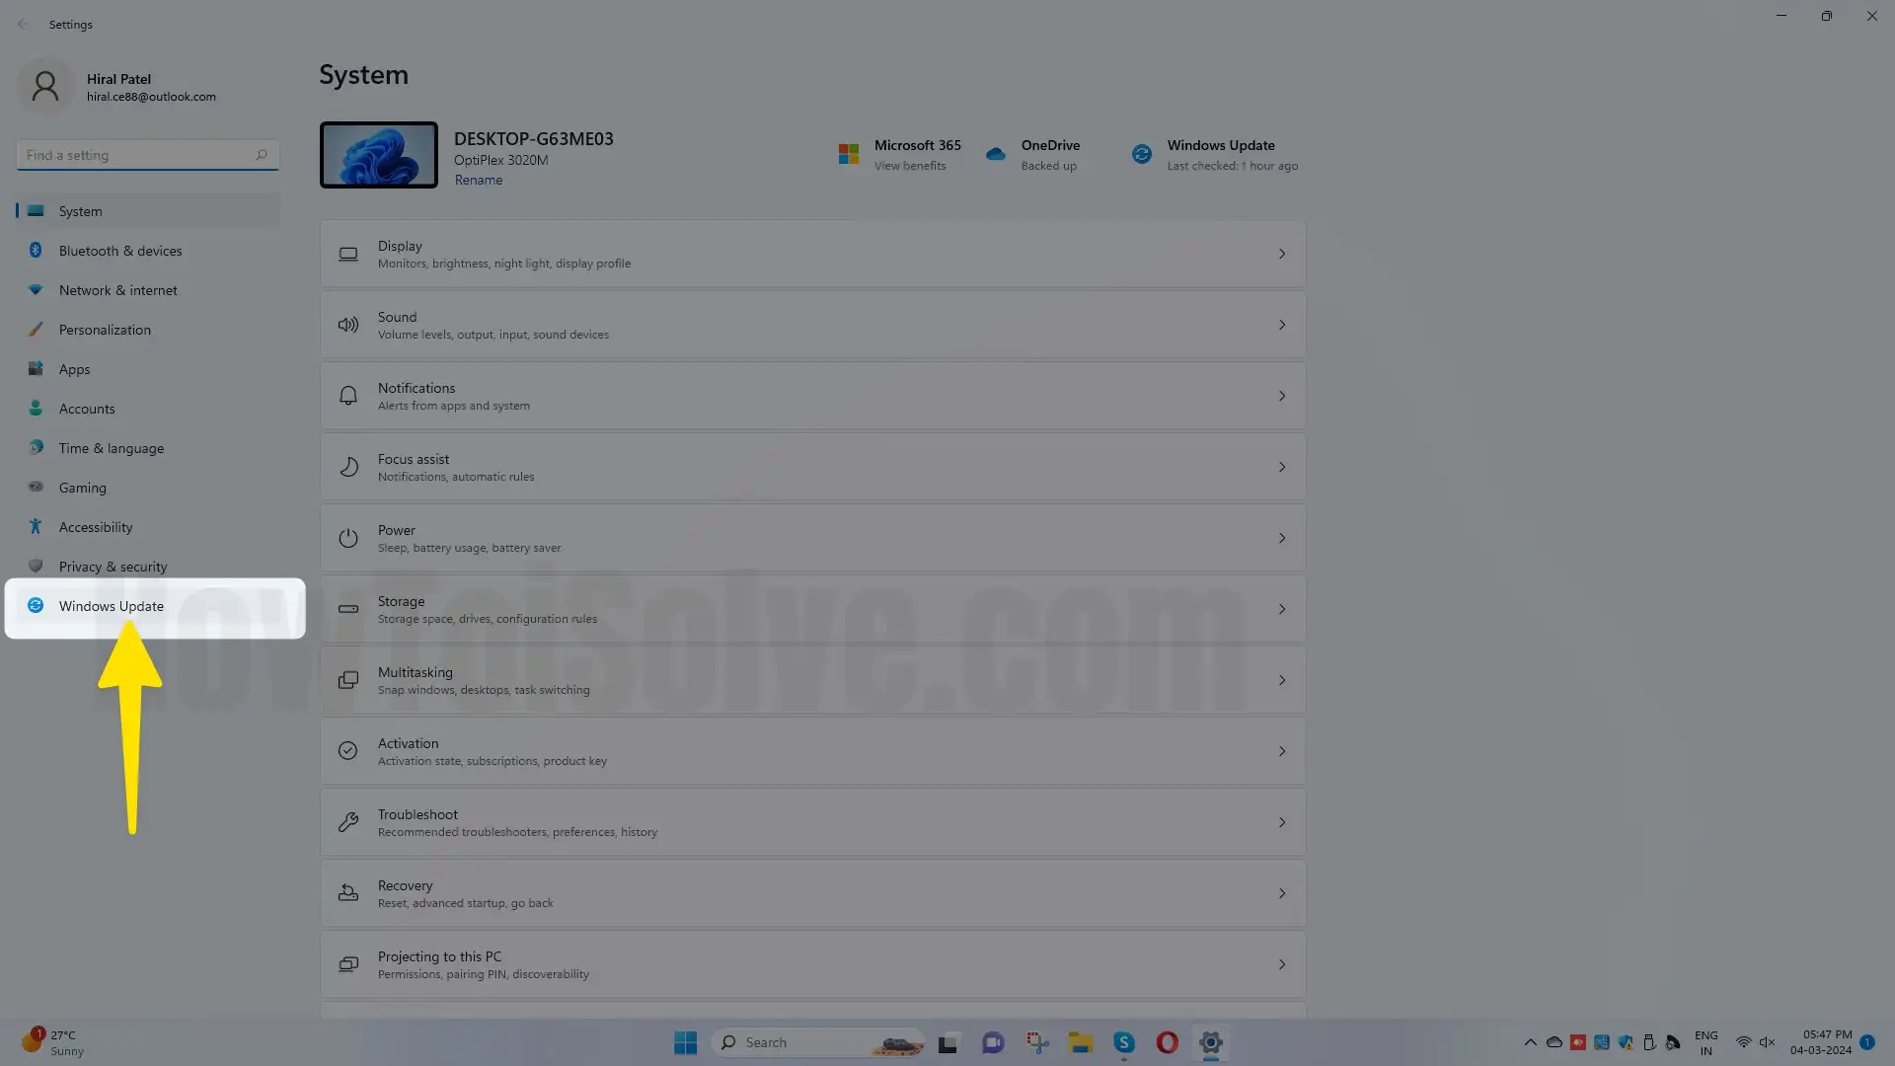
Task: Open Bluetooth & devices in sidebar
Action: click(148, 251)
